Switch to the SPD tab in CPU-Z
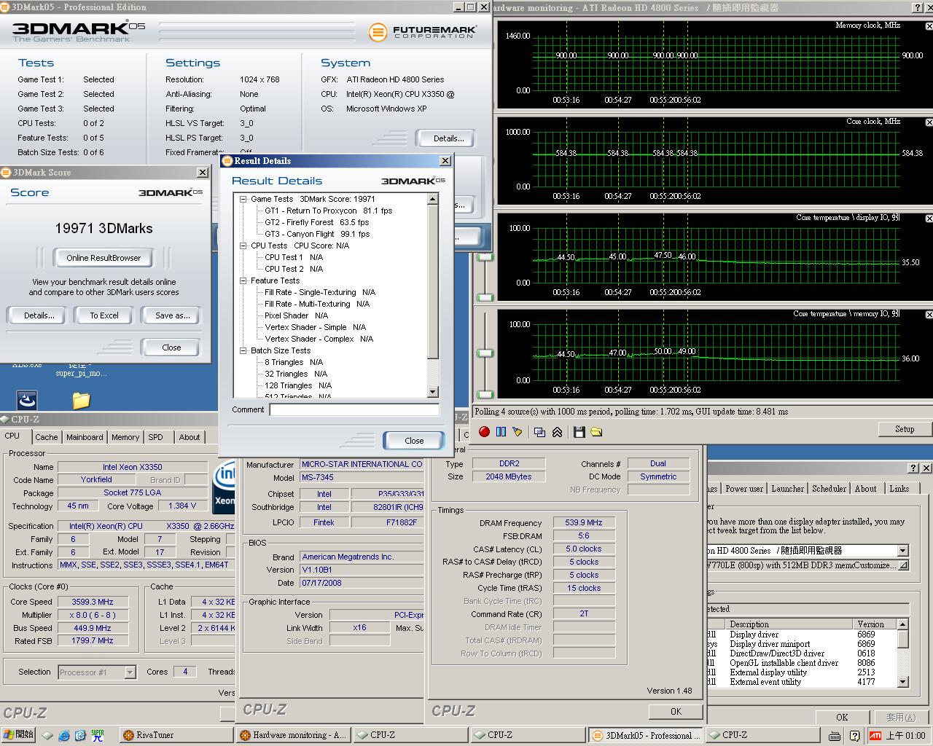Viewport: 933px width, 746px height. click(x=156, y=437)
